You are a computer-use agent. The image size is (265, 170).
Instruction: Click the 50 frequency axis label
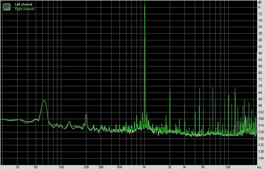(x=36, y=167)
